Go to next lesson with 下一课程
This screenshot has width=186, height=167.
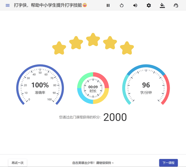(168, 163)
